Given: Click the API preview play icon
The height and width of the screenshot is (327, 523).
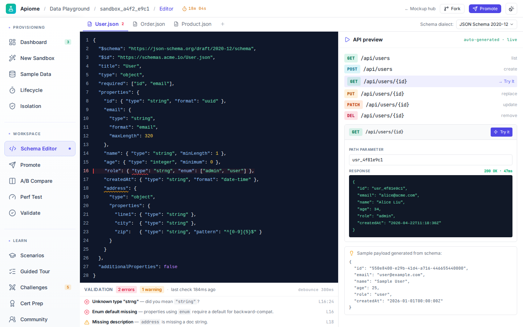Looking at the screenshot, I should (x=347, y=40).
